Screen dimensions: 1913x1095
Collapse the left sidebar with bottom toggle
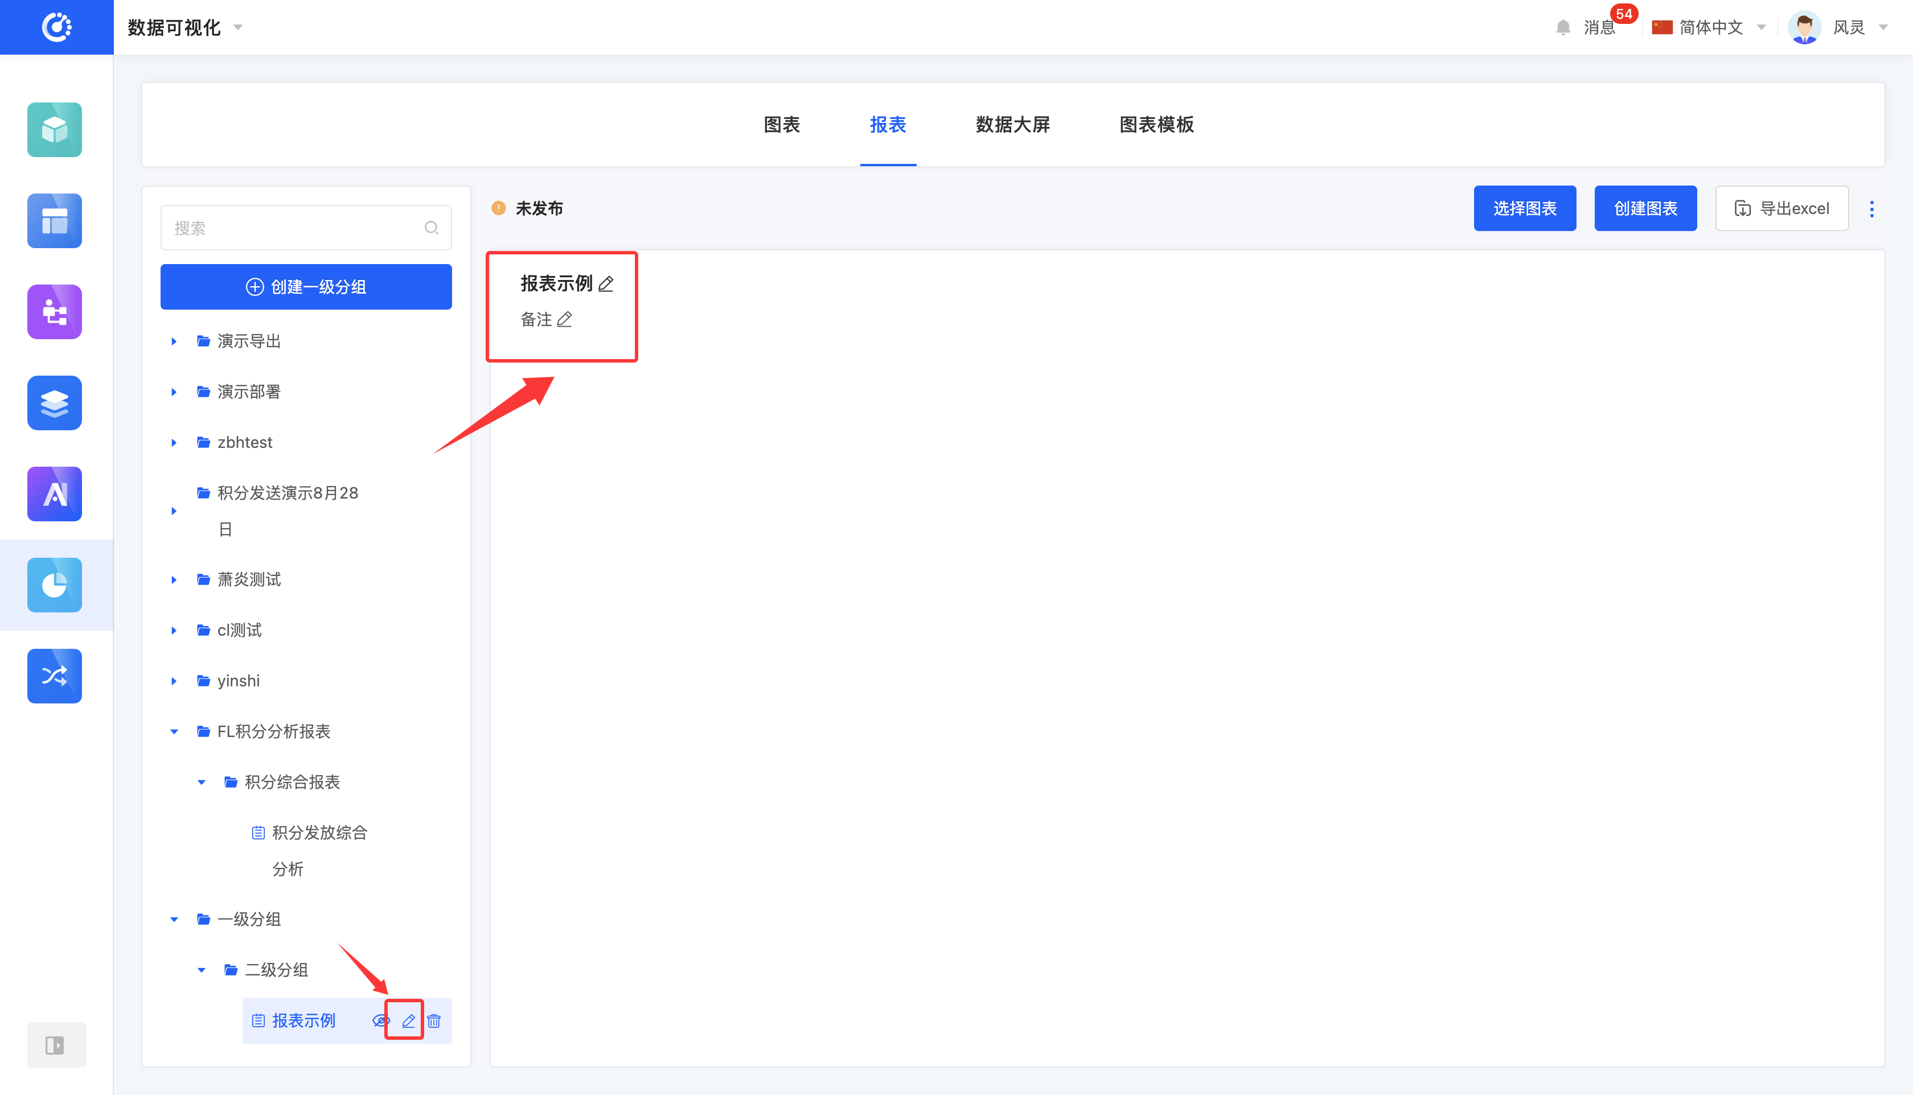[x=56, y=1044]
